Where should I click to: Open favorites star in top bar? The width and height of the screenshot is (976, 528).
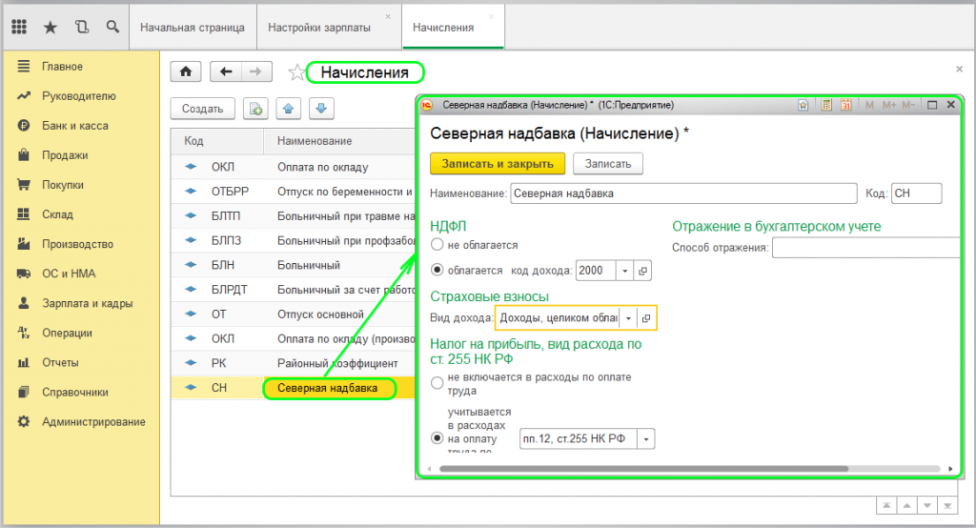coord(51,28)
